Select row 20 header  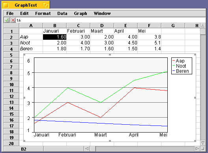tap(11, 143)
